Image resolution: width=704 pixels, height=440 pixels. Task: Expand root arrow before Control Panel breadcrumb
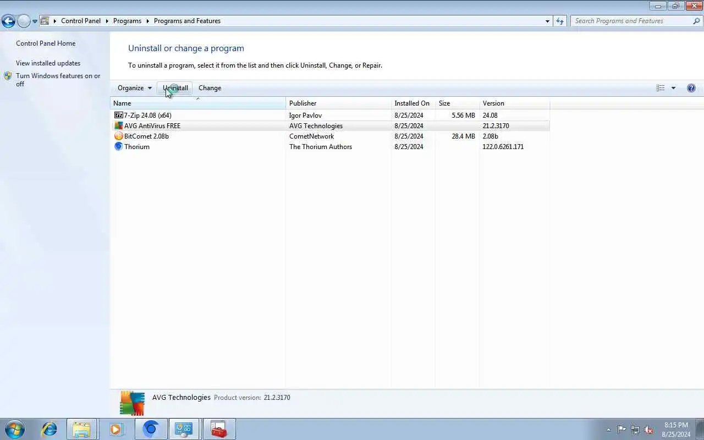(54, 21)
